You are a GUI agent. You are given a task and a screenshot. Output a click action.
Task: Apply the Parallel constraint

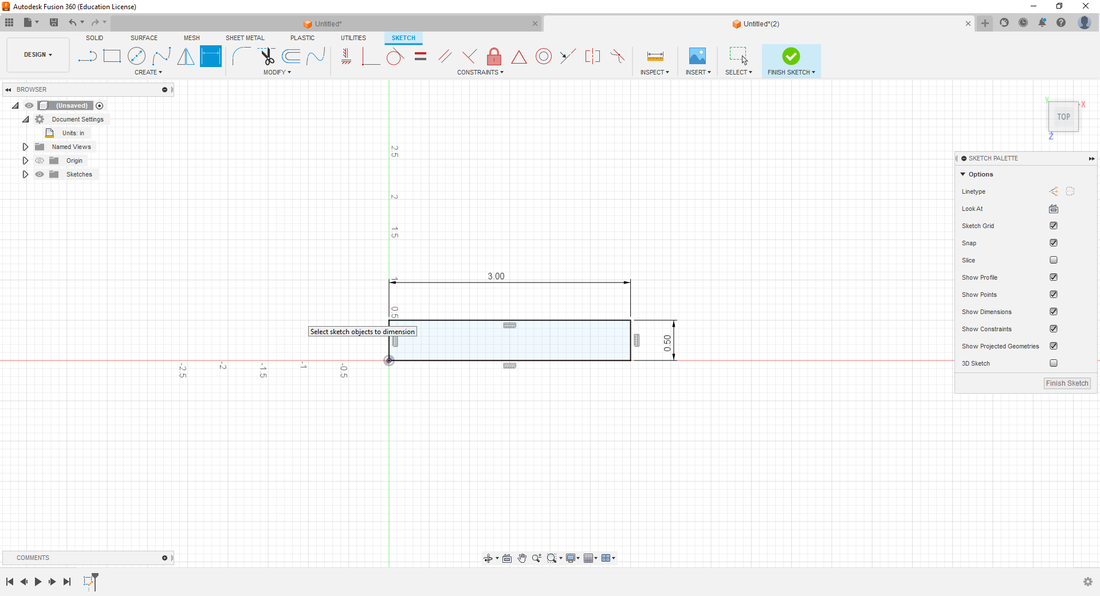click(x=445, y=56)
